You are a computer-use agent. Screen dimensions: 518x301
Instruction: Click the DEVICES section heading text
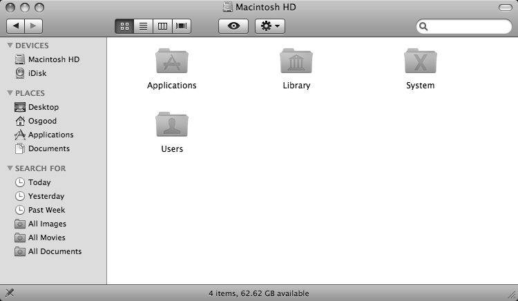(x=32, y=46)
